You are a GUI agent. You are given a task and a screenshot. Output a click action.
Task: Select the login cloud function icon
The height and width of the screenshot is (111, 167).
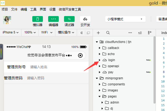[104, 60]
